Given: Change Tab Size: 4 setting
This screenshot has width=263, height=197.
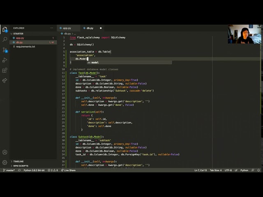Looking at the screenshot, I should 216,170.
